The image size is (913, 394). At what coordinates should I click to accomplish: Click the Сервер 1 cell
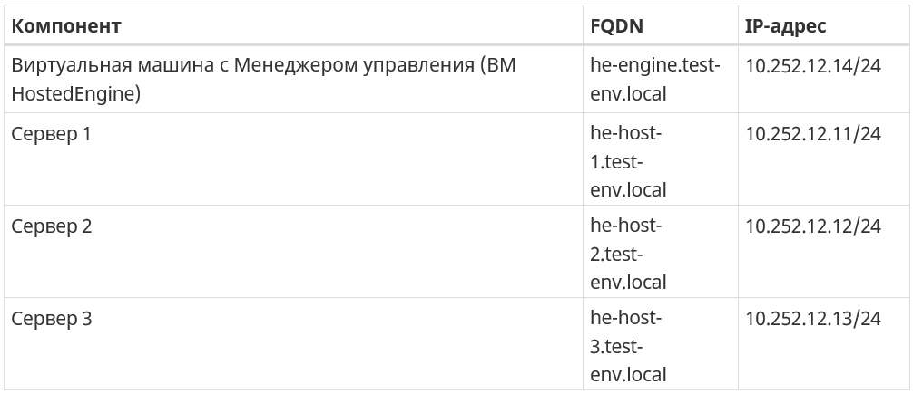293,159
